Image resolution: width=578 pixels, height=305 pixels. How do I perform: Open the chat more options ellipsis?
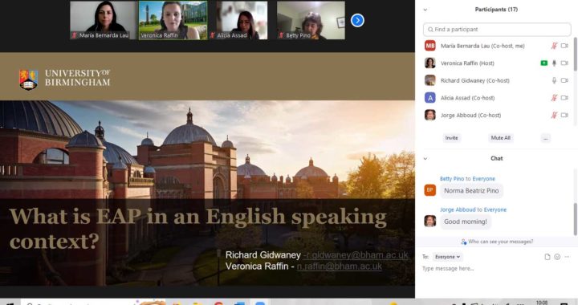(x=567, y=257)
